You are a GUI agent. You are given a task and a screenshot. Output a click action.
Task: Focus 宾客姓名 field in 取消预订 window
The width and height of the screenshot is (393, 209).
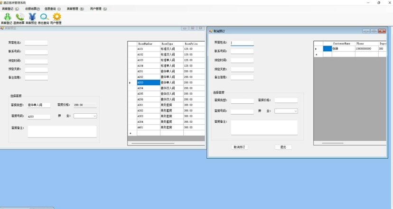click(242, 43)
